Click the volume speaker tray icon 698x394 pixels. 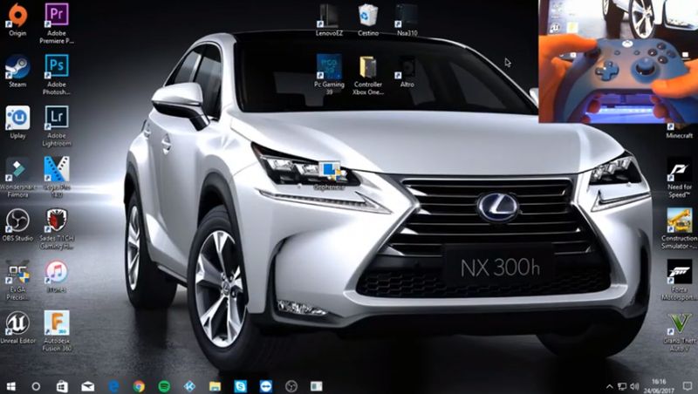(634, 386)
